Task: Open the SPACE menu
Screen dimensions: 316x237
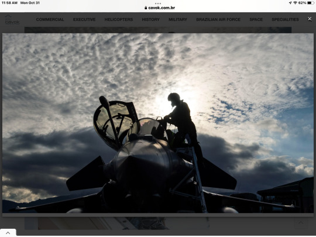Action: 256,19
